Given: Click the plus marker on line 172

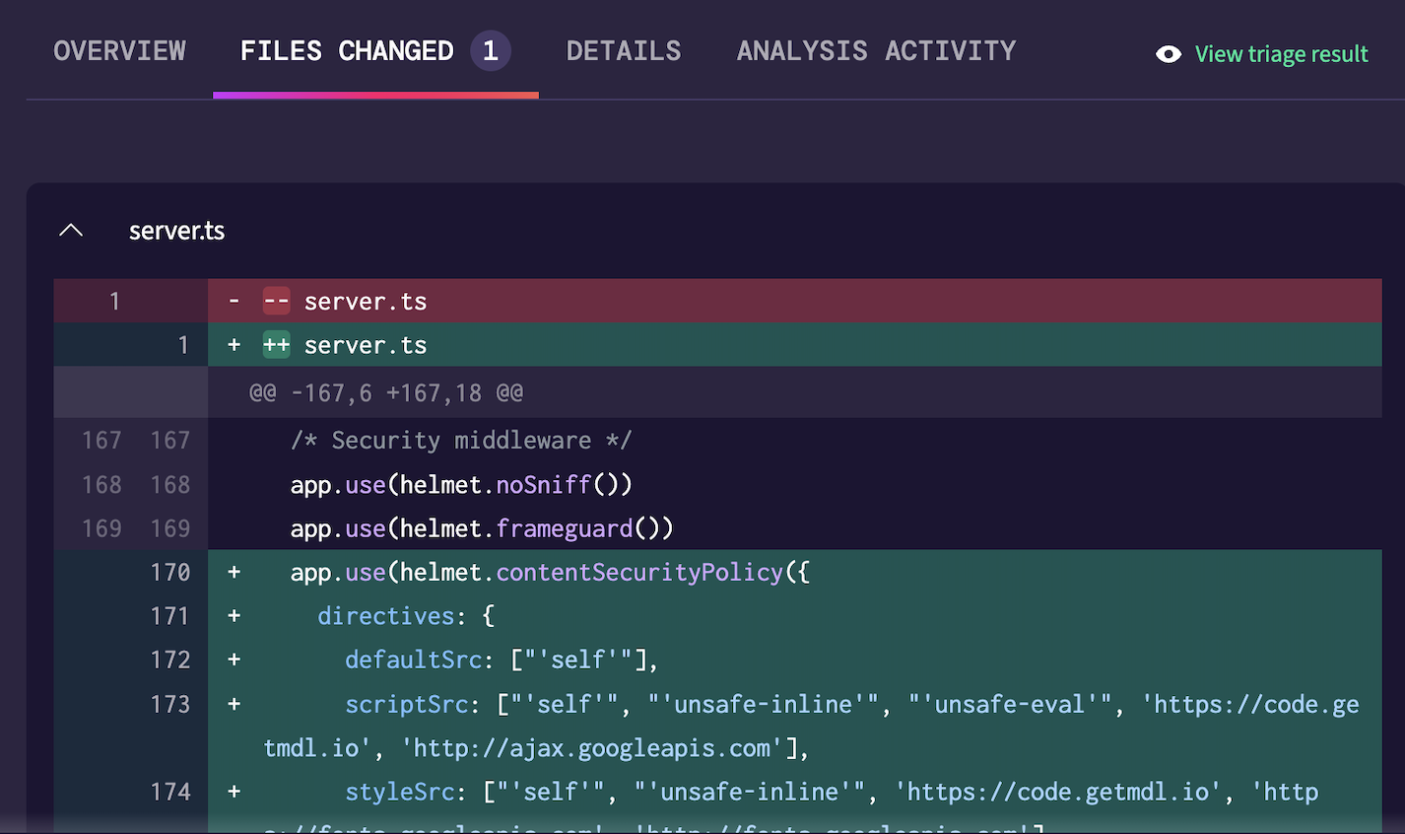Looking at the screenshot, I should 234,660.
